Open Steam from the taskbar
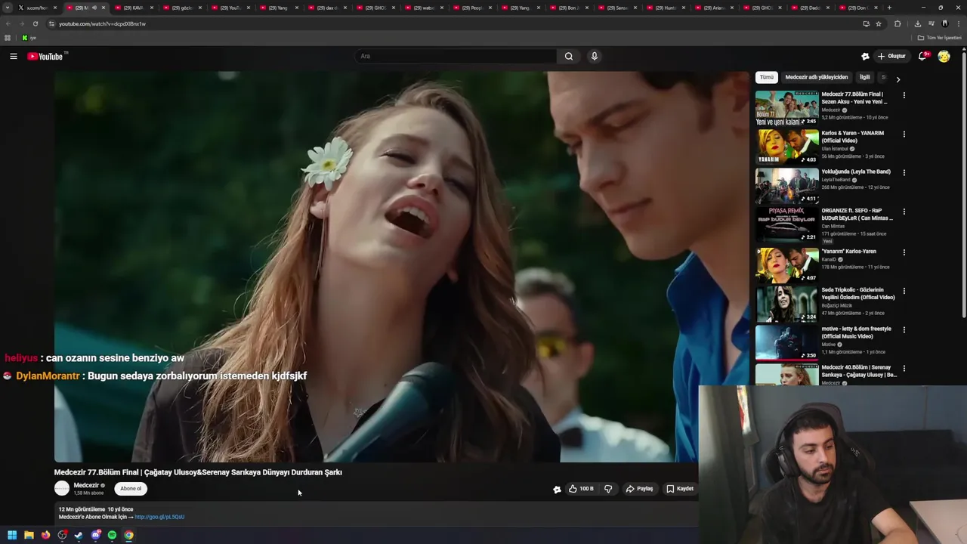967x544 pixels. [79, 535]
